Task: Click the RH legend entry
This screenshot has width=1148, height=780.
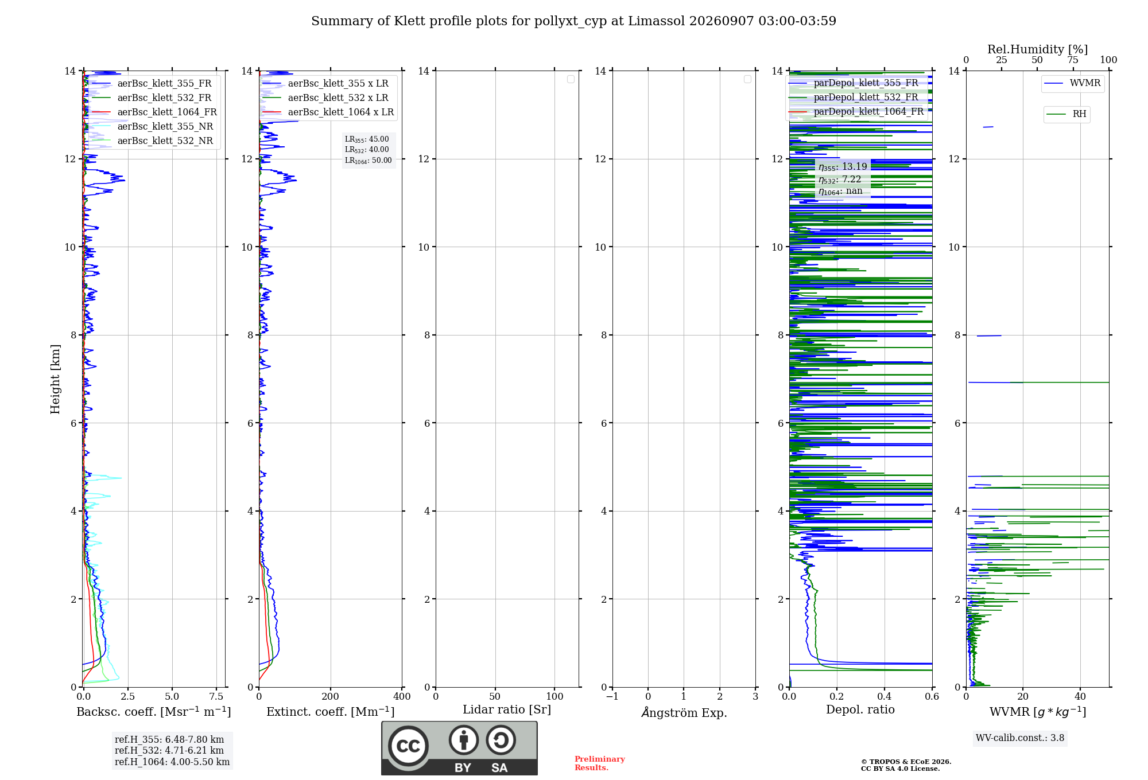Action: [x=1066, y=114]
